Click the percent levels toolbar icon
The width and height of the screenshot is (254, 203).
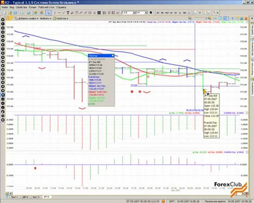click(x=118, y=13)
